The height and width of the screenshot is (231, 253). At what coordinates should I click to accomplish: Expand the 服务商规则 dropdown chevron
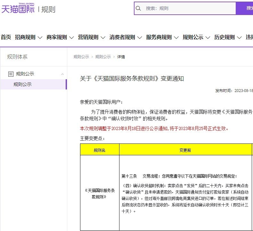[x=176, y=38]
